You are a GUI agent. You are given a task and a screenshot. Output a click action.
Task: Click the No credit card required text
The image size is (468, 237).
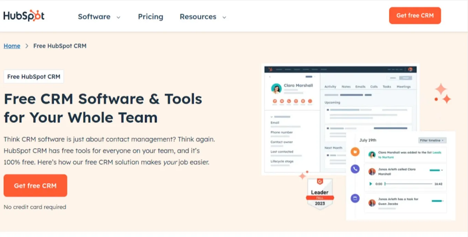pos(35,207)
